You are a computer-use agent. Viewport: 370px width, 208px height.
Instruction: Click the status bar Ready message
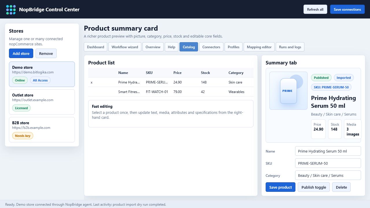(86, 204)
